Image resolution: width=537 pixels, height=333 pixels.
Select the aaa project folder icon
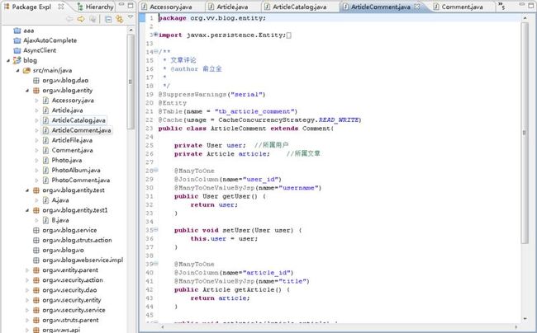point(17,30)
